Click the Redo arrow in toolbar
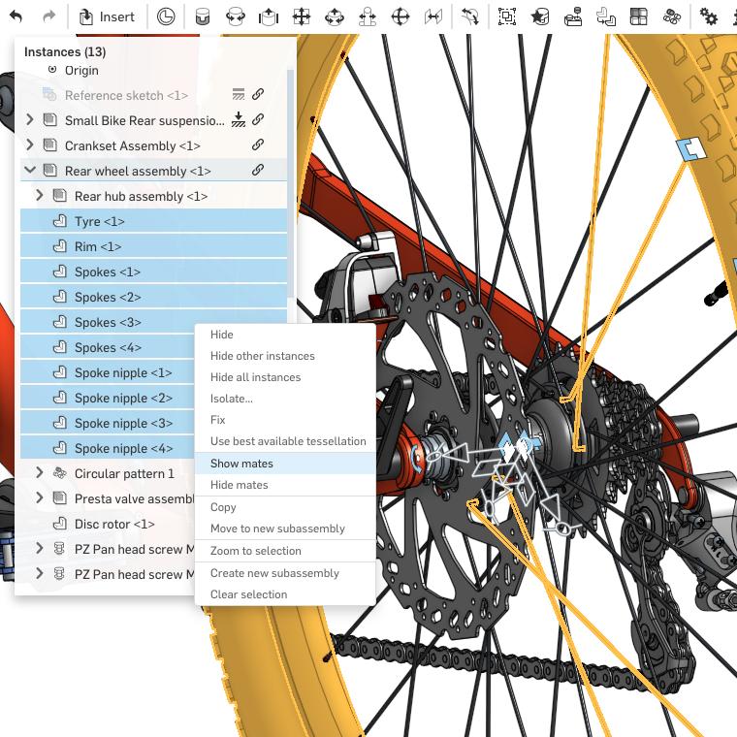 pos(48,16)
